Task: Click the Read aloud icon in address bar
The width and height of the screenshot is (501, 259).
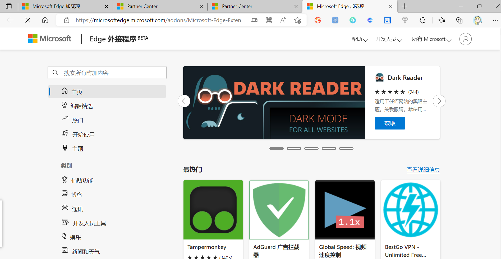Action: (x=283, y=20)
